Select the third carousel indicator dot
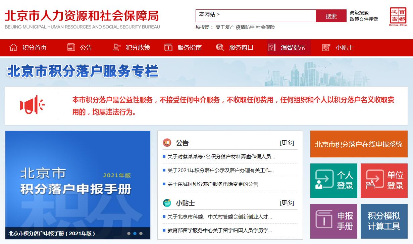Viewport: 413px width, 244px height. (141, 234)
